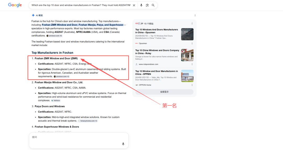Click the 15 个网站 sources label
This screenshot has width=283, height=150.
tap(149, 24)
